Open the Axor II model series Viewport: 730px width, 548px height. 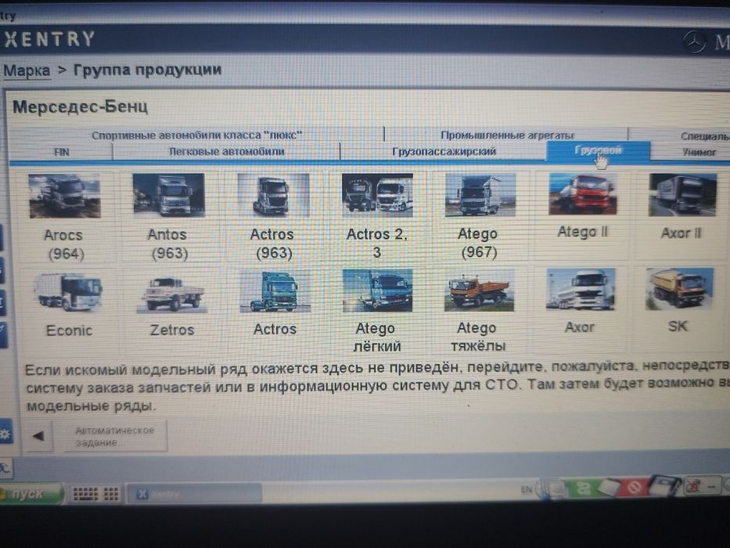pos(682,194)
